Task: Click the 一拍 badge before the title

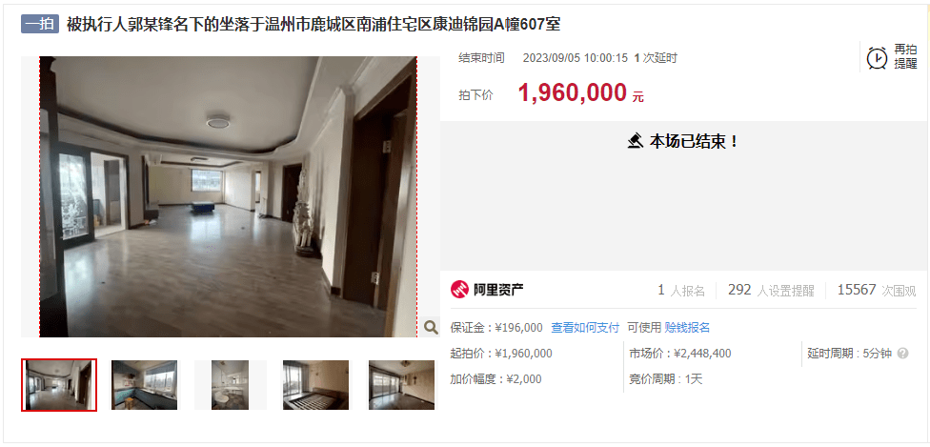Action: [x=40, y=25]
